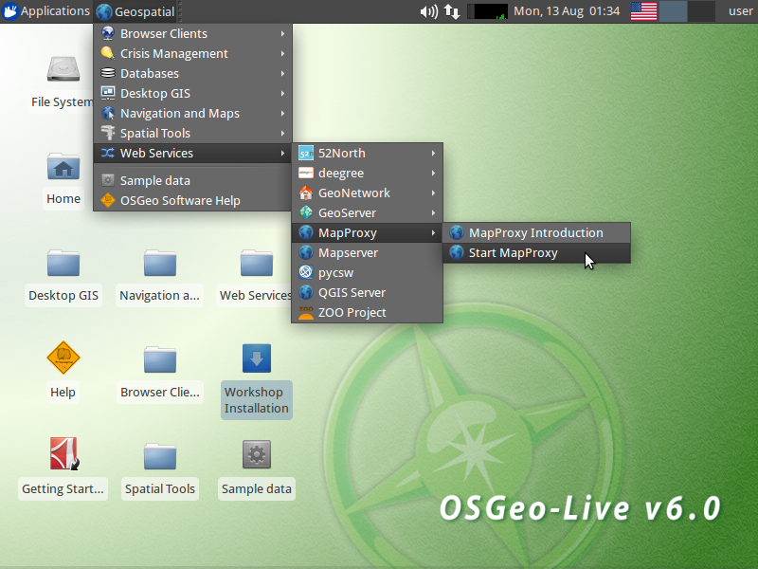Click the network connection arrows icon

coord(452,11)
